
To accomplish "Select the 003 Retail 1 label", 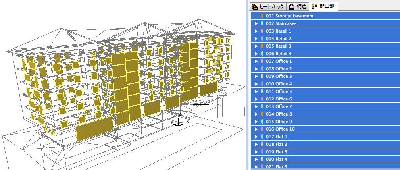I will point(279,31).
